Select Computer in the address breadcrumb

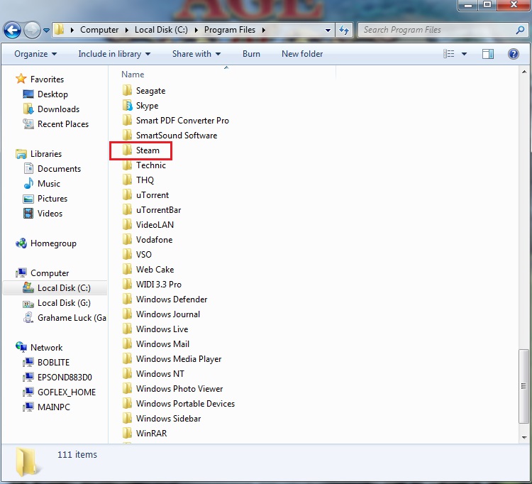tap(99, 30)
